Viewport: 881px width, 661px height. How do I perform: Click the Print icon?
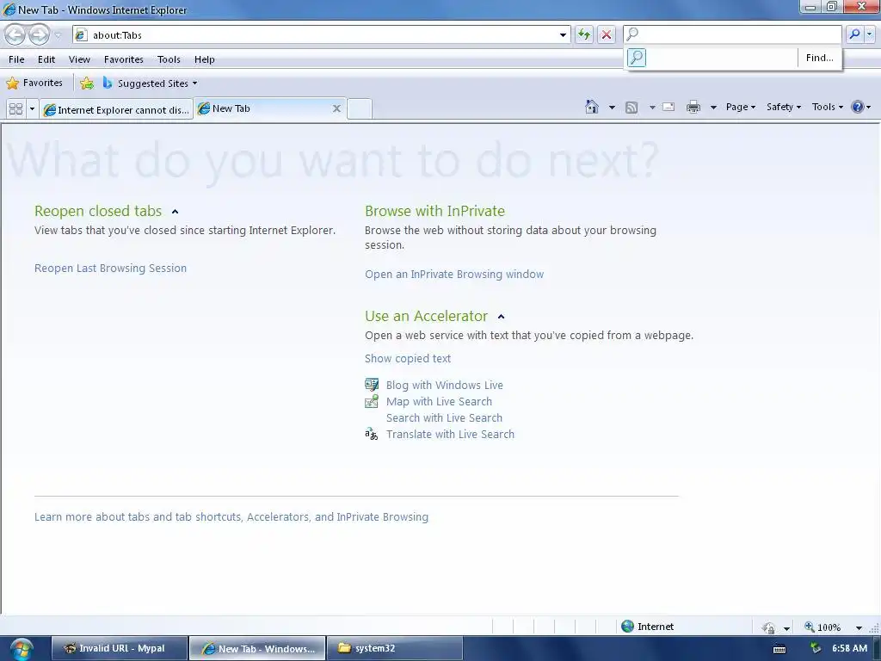point(693,107)
